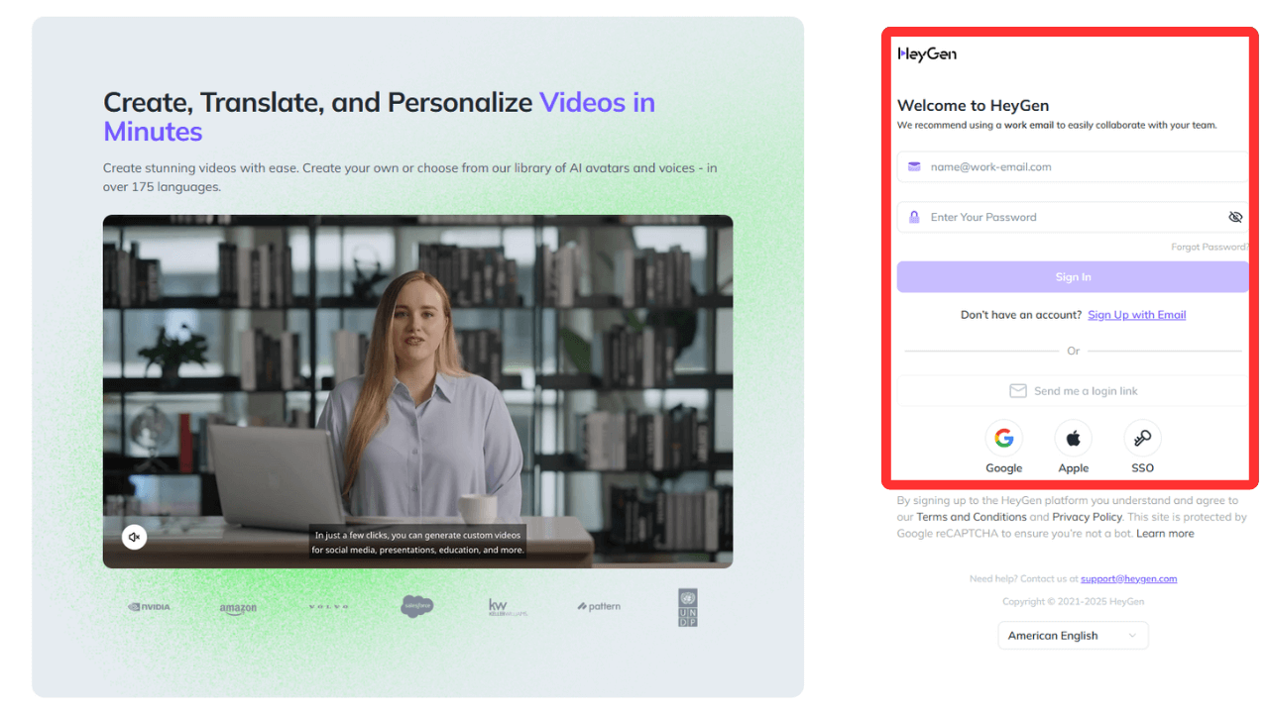The image size is (1269, 713).
Task: Focus the work email input field
Action: [x=1073, y=166]
